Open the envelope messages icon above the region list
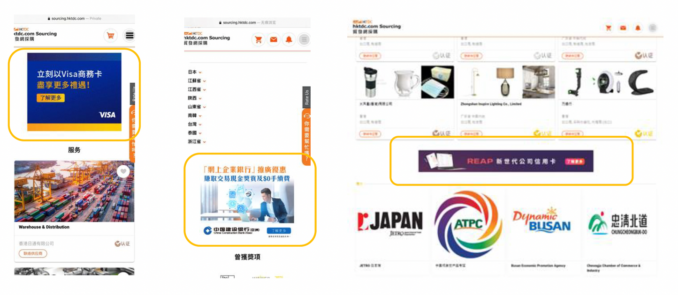Image resolution: width=678 pixels, height=295 pixels. [x=273, y=40]
